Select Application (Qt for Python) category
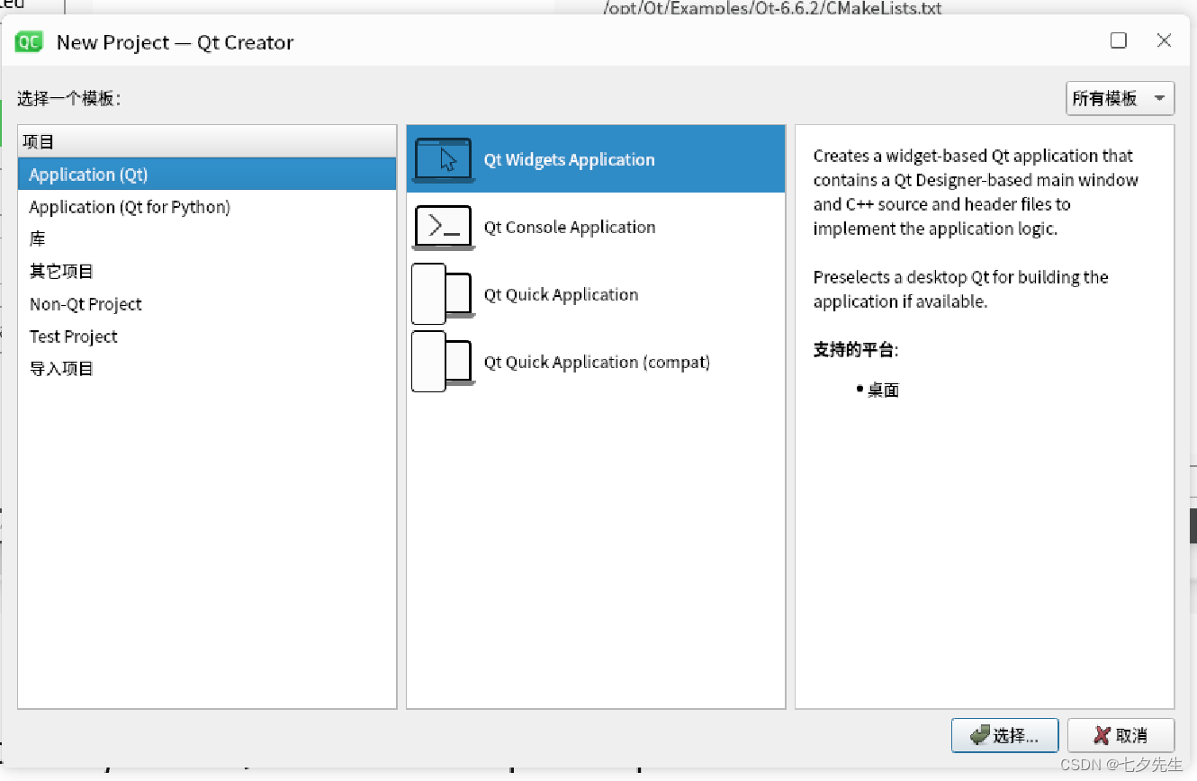The height and width of the screenshot is (781, 1197). [x=207, y=207]
